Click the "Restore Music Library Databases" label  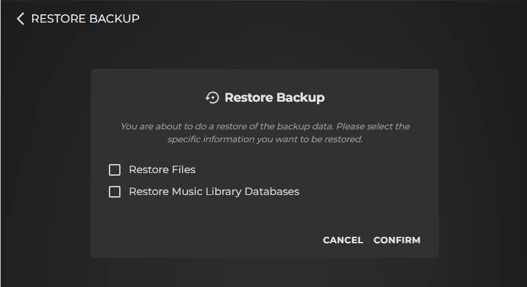[214, 192]
